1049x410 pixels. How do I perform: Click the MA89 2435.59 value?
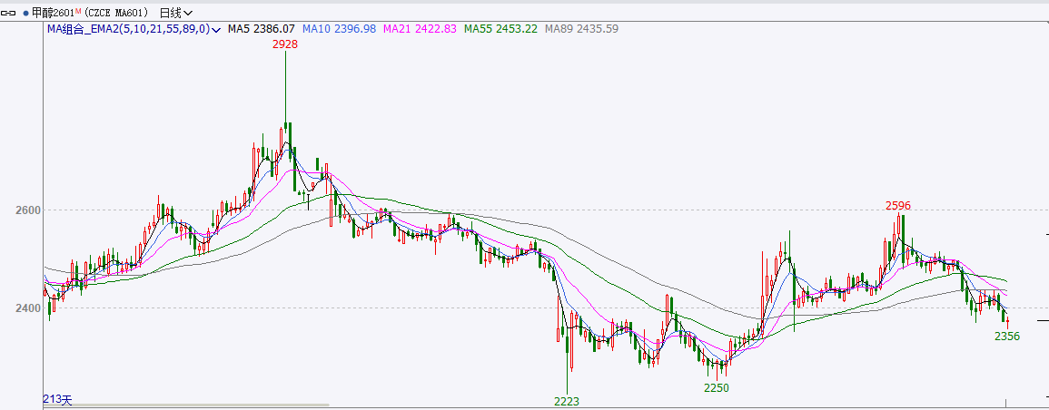[582, 29]
